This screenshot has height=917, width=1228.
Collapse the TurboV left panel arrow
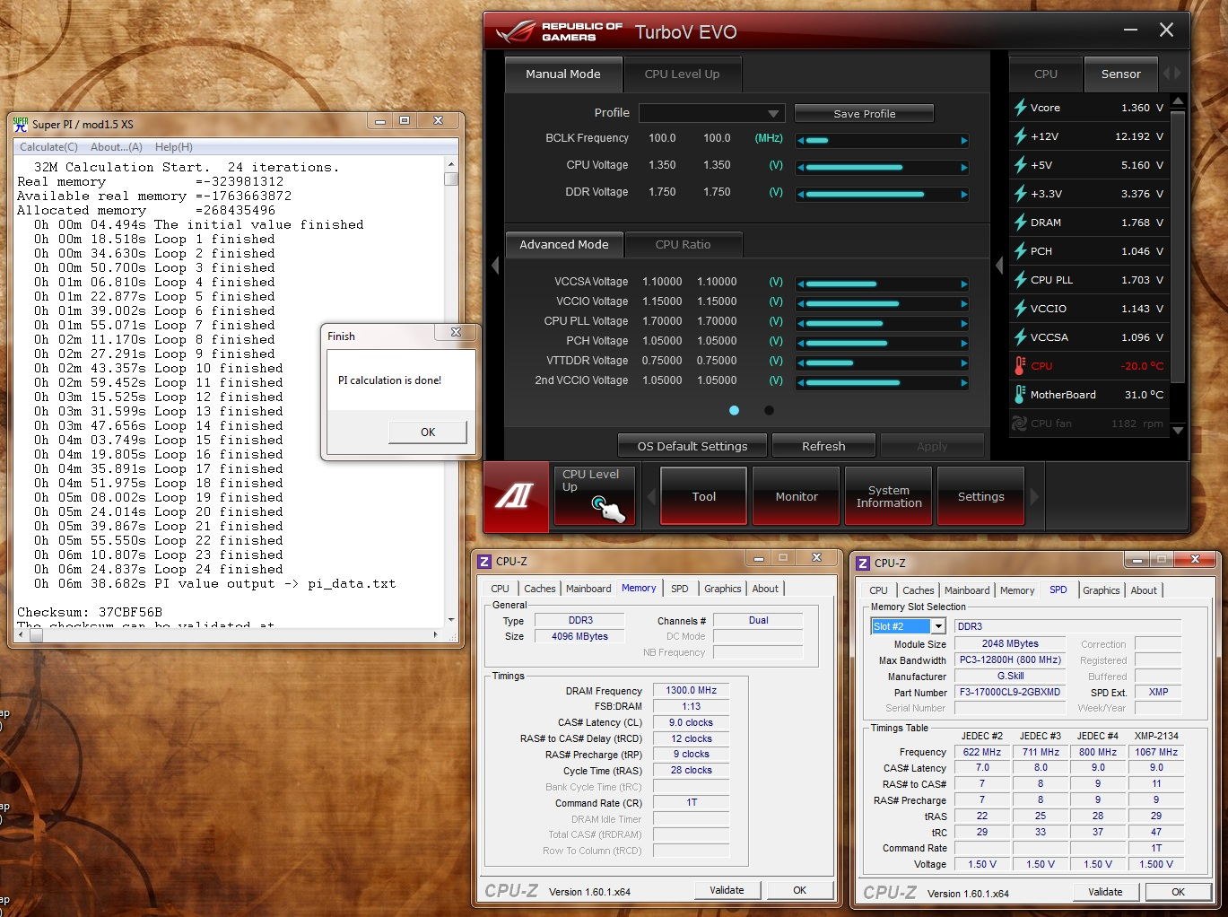[x=494, y=266]
